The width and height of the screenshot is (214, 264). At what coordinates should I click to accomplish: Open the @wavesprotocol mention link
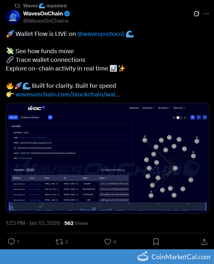pos(100,34)
